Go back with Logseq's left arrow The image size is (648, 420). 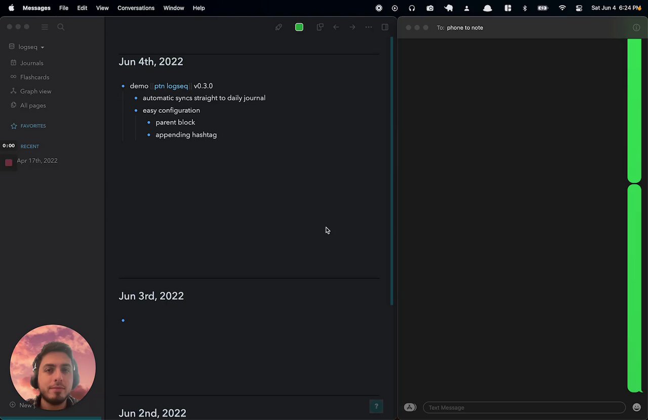pyautogui.click(x=336, y=27)
